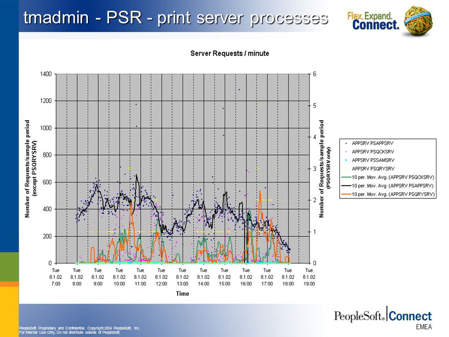
Task: Click the left axis title 'Number of Requests/sample period (except PSQRYSRV)'
Action: pyautogui.click(x=31, y=169)
